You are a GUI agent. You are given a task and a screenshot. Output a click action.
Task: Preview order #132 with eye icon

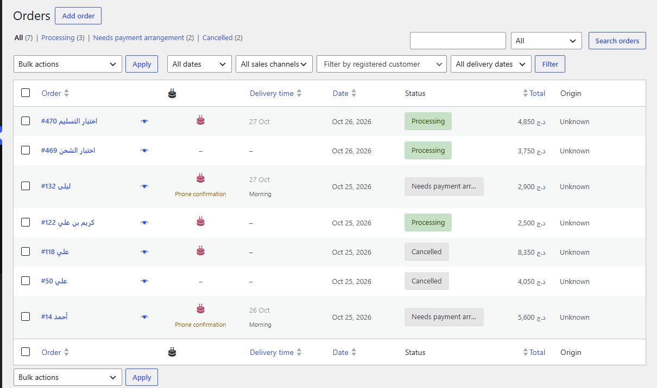144,186
